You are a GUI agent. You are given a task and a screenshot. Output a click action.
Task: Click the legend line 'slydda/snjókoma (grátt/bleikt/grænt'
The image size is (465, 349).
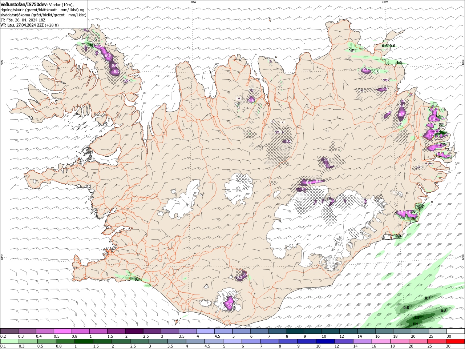pos(43,15)
